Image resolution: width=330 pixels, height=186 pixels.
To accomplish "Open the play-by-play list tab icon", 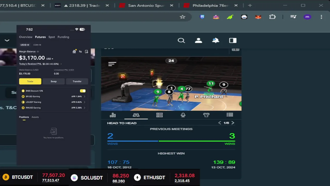I will click(230, 115).
